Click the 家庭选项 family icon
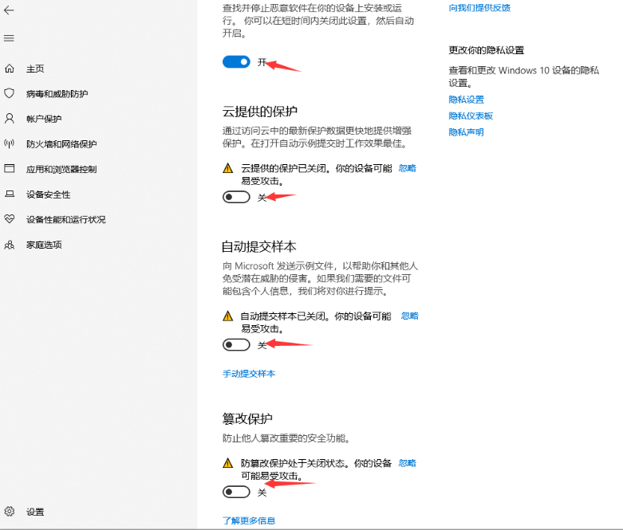 tap(10, 245)
